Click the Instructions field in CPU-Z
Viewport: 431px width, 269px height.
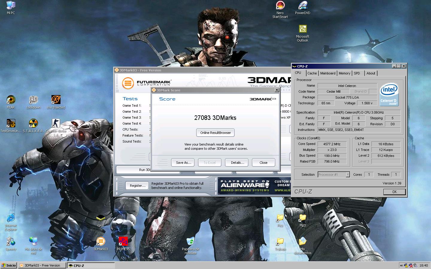359,130
